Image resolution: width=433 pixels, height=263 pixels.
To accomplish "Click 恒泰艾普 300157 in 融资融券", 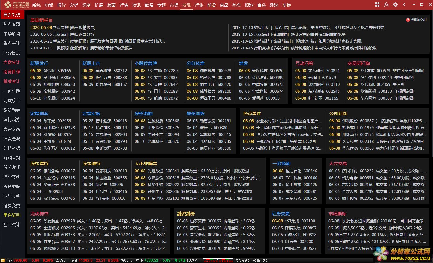I will 216,221.
